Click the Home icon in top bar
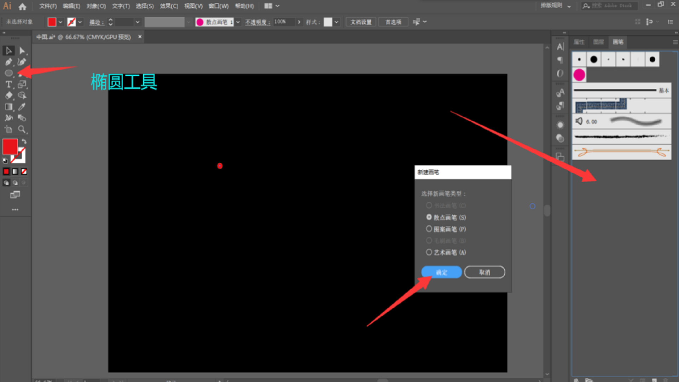Viewport: 679px width, 382px height. coord(22,6)
